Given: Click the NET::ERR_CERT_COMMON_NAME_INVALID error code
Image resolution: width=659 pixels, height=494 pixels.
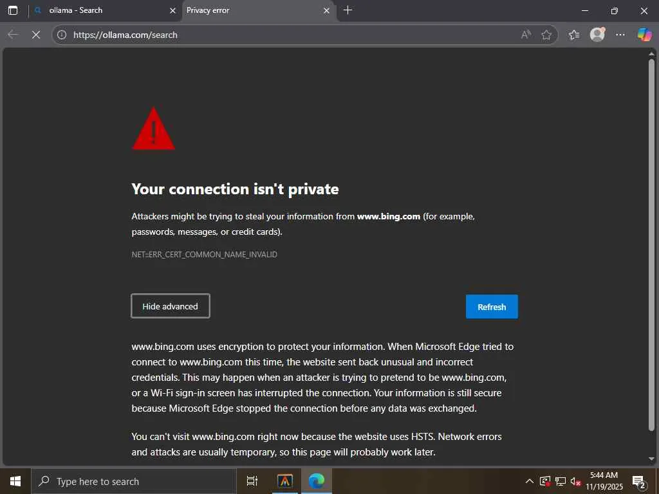Looking at the screenshot, I should point(204,255).
